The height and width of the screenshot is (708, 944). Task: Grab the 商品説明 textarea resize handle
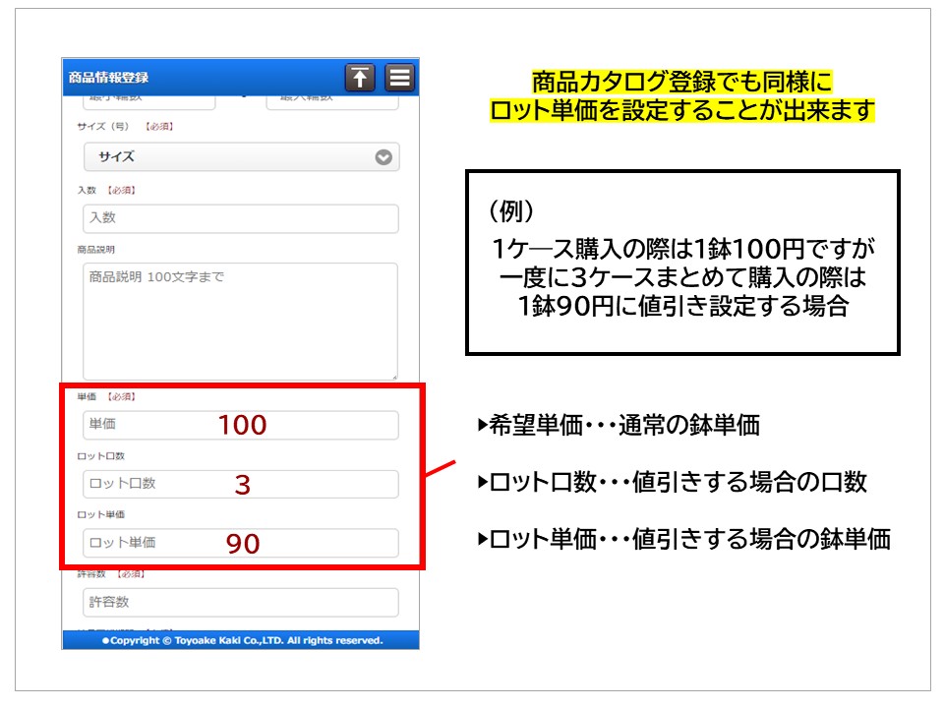pyautogui.click(x=394, y=377)
